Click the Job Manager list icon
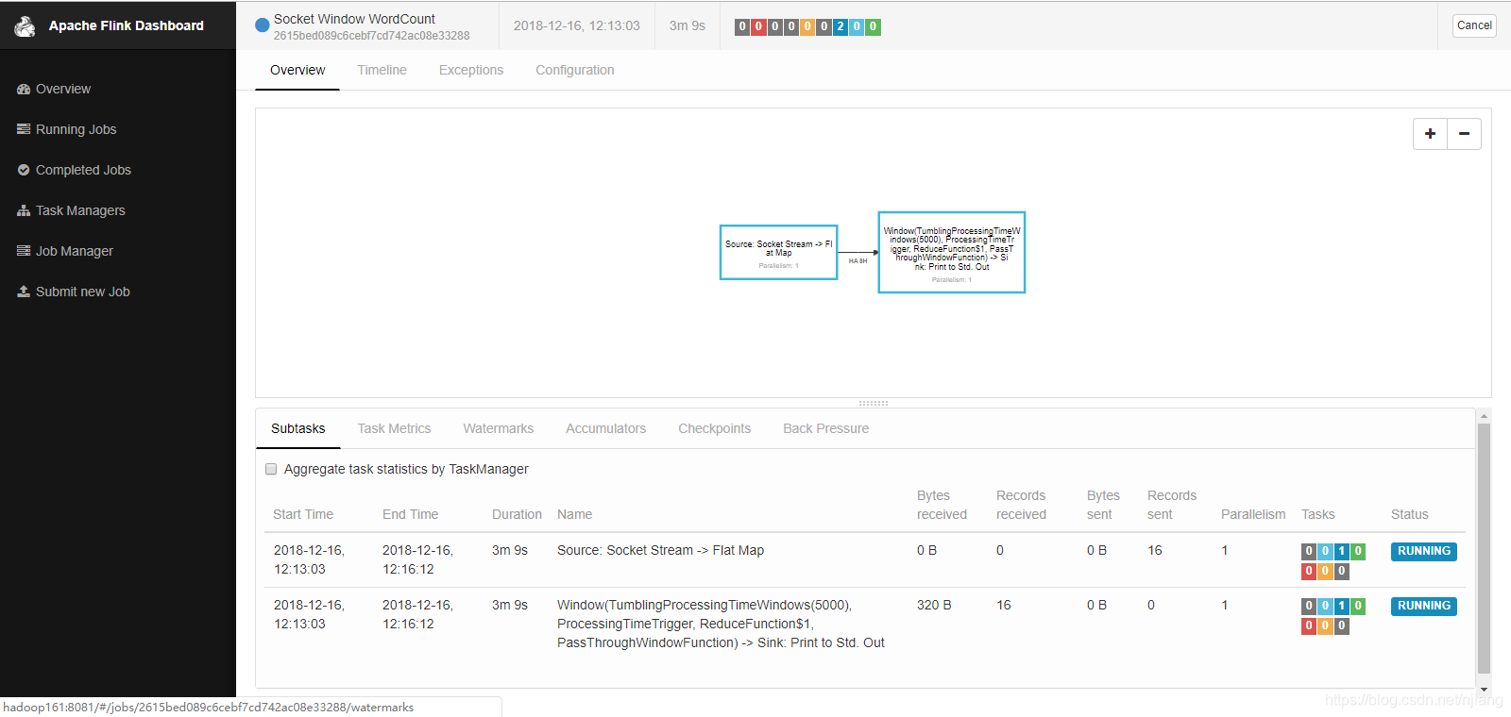Viewport: 1511px width, 717px height. tap(24, 251)
